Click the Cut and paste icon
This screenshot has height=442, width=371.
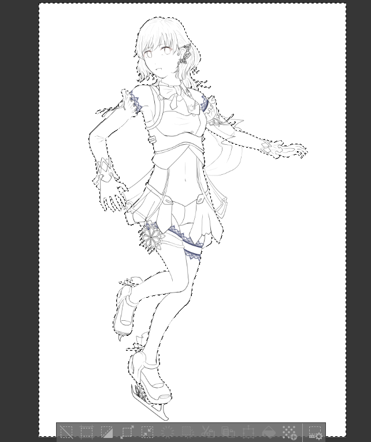pos(208,432)
